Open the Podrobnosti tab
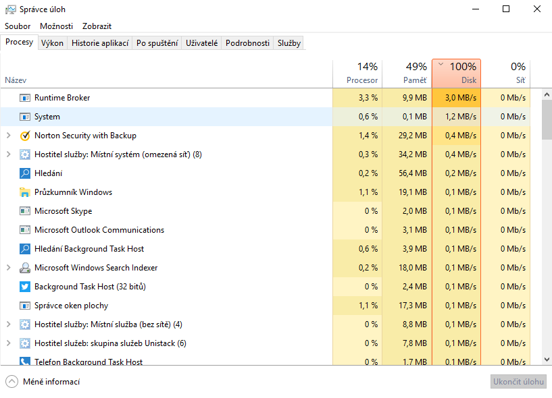 tap(247, 43)
